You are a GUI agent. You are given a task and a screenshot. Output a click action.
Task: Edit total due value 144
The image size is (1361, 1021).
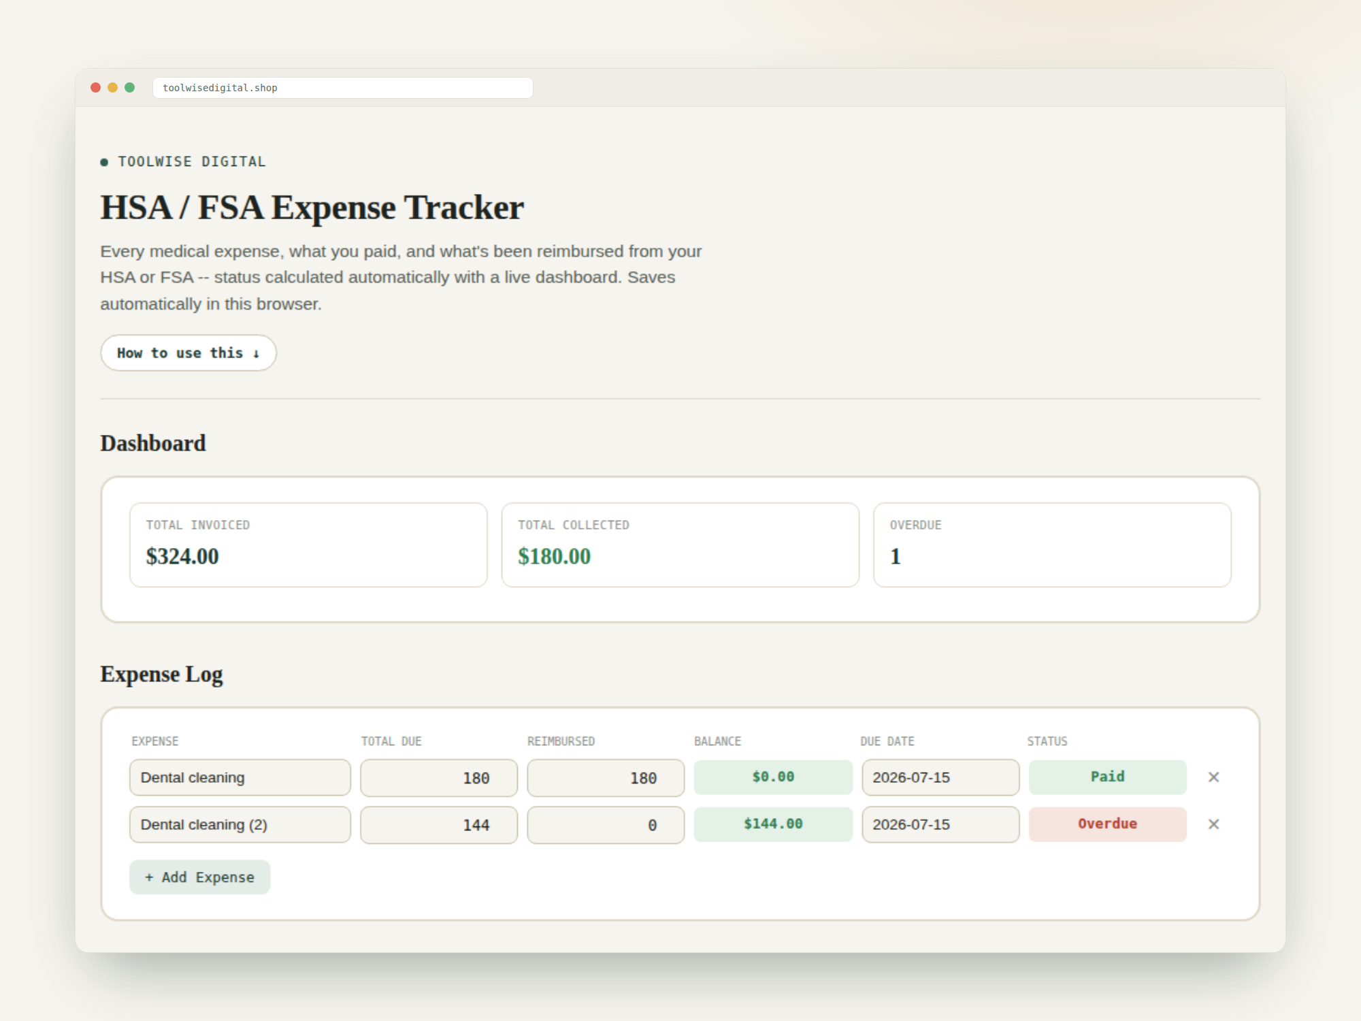coord(439,824)
